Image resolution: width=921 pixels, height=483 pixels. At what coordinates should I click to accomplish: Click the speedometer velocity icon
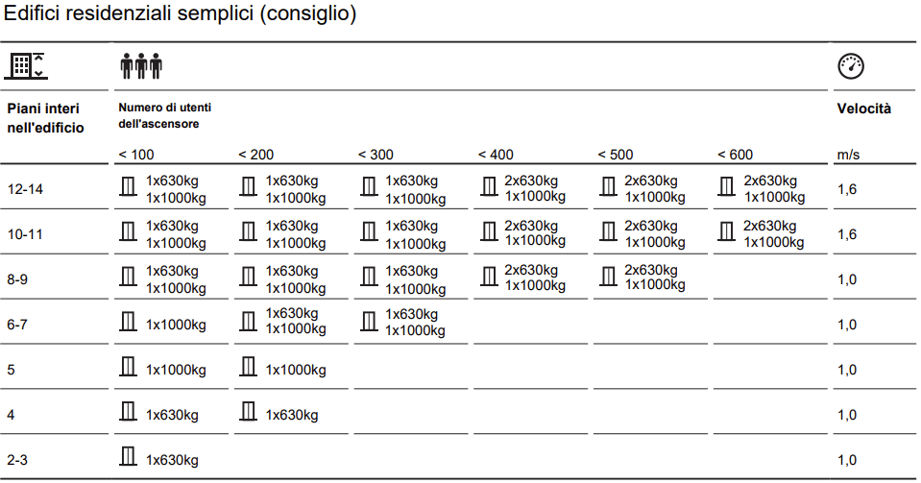(851, 66)
